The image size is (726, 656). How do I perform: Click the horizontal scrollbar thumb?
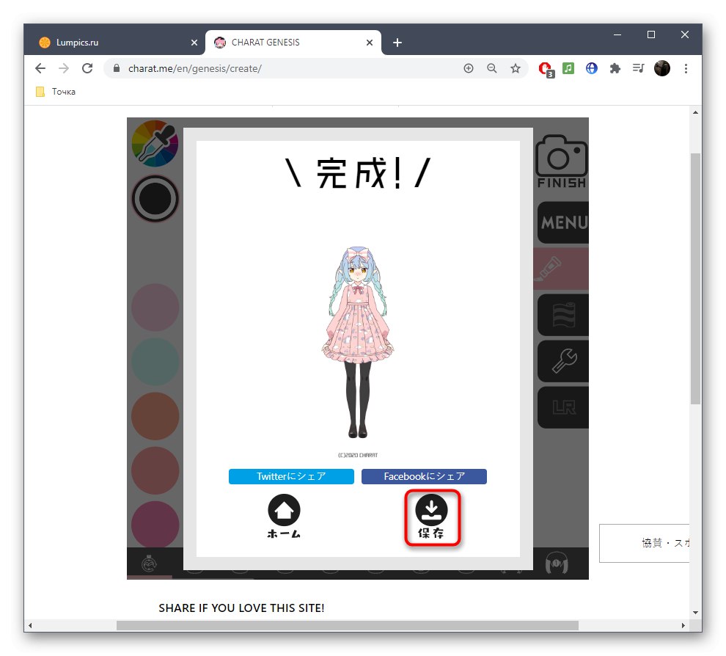pos(348,625)
